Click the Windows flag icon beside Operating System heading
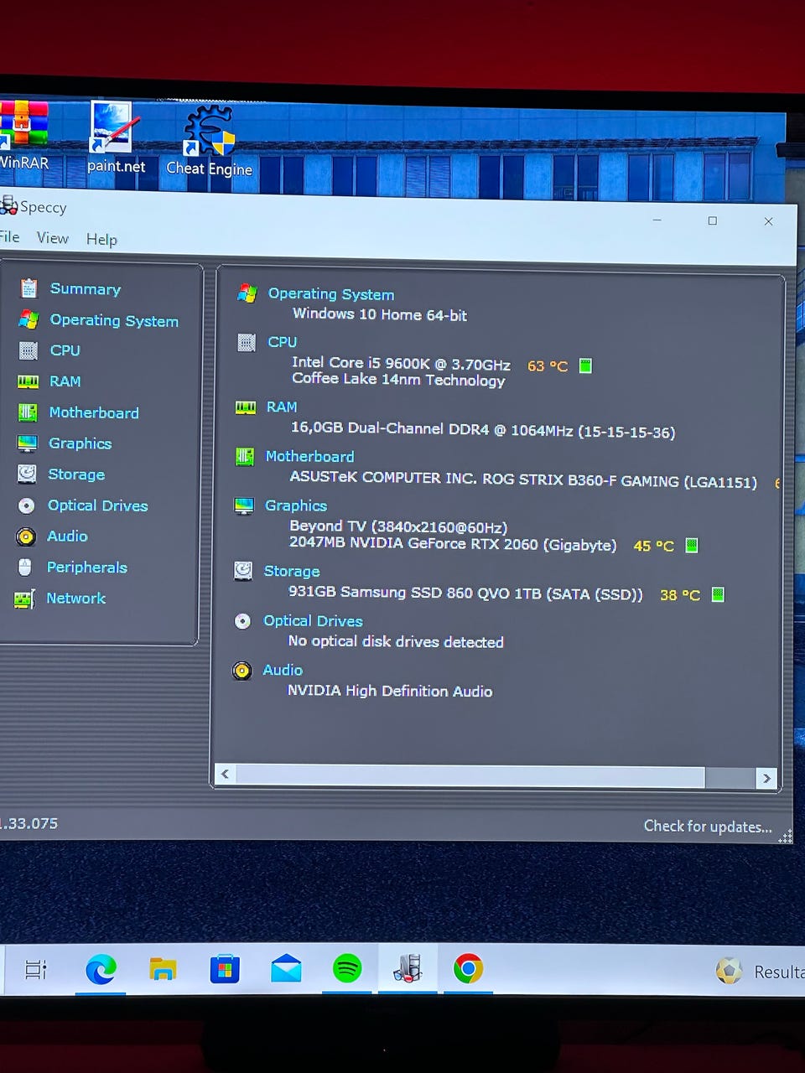The width and height of the screenshot is (805, 1073). 247,293
